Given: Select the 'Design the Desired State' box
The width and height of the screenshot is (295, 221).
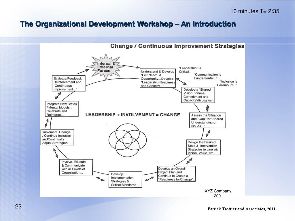Looking at the screenshot, I should 203,148.
